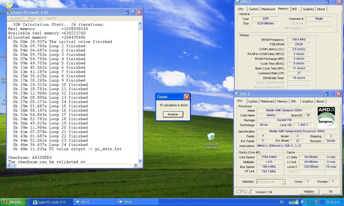This screenshot has height=206, width=344.
Task: Select Graphics tab in front CPU-Z window
Action: coord(307,101)
